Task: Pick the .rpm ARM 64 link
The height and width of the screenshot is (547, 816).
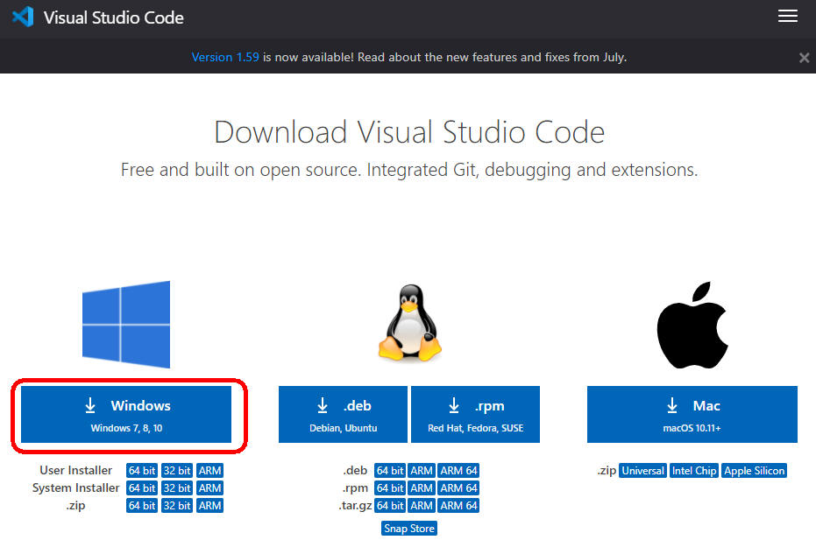Action: click(458, 488)
